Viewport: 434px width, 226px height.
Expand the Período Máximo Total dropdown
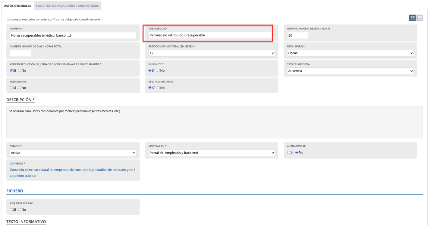pyautogui.click(x=211, y=53)
